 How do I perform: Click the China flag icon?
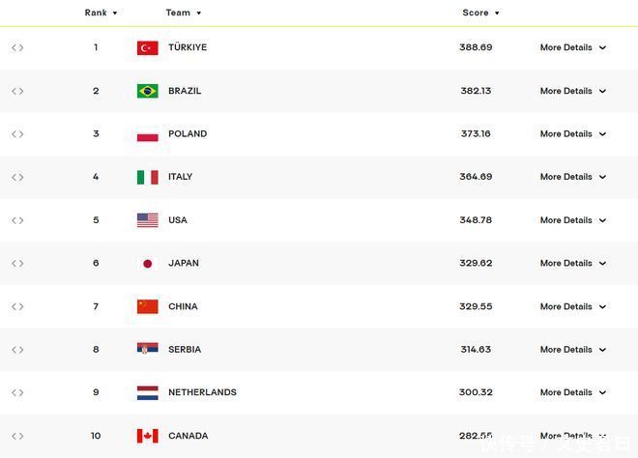[147, 306]
